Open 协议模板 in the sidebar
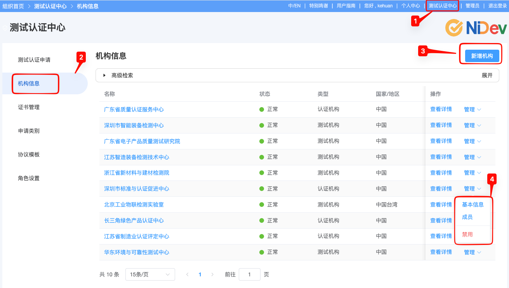 (x=29, y=154)
